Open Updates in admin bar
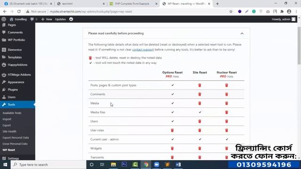The height and width of the screenshot is (169, 301). point(61,19)
